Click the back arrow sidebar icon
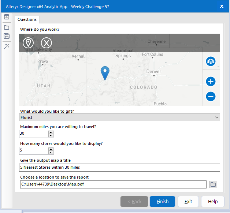The width and height of the screenshot is (230, 213). (7, 17)
